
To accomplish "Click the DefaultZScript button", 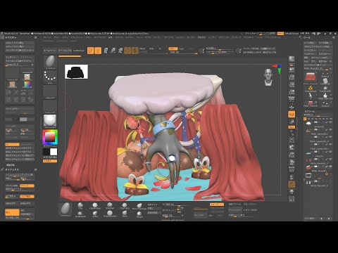I will click(292, 34).
